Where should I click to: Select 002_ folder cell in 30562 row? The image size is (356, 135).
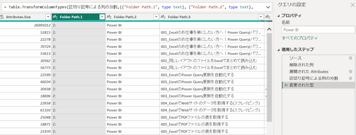tap(212, 60)
